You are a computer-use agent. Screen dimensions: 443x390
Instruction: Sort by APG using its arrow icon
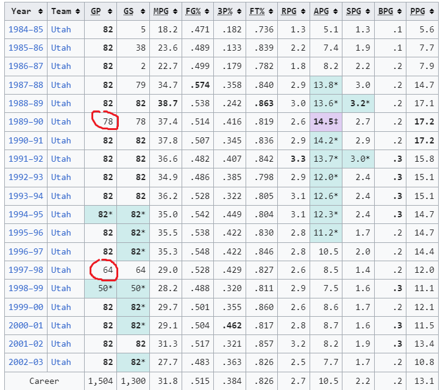(335, 12)
